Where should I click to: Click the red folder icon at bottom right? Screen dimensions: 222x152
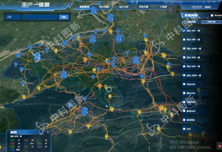pos(220,146)
